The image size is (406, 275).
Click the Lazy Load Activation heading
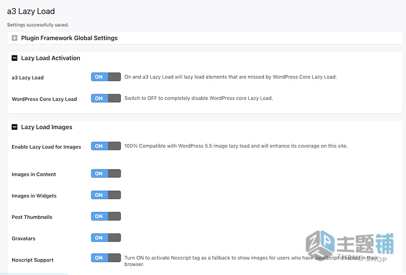pyautogui.click(x=50, y=58)
